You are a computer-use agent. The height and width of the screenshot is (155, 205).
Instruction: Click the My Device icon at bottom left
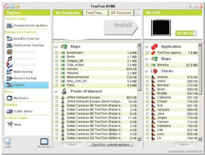pyautogui.click(x=44, y=141)
